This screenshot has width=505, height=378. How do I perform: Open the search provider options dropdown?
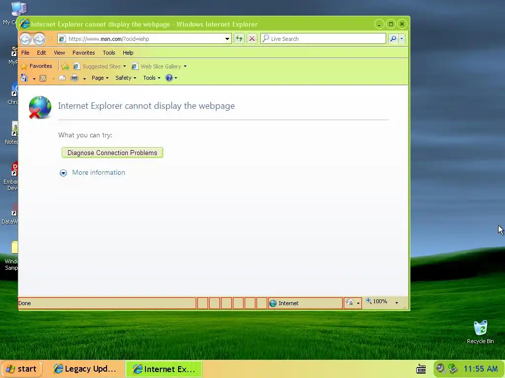401,39
